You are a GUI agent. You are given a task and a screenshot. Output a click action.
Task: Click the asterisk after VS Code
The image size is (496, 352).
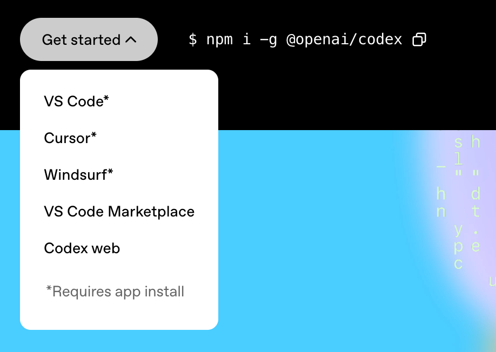tap(106, 99)
